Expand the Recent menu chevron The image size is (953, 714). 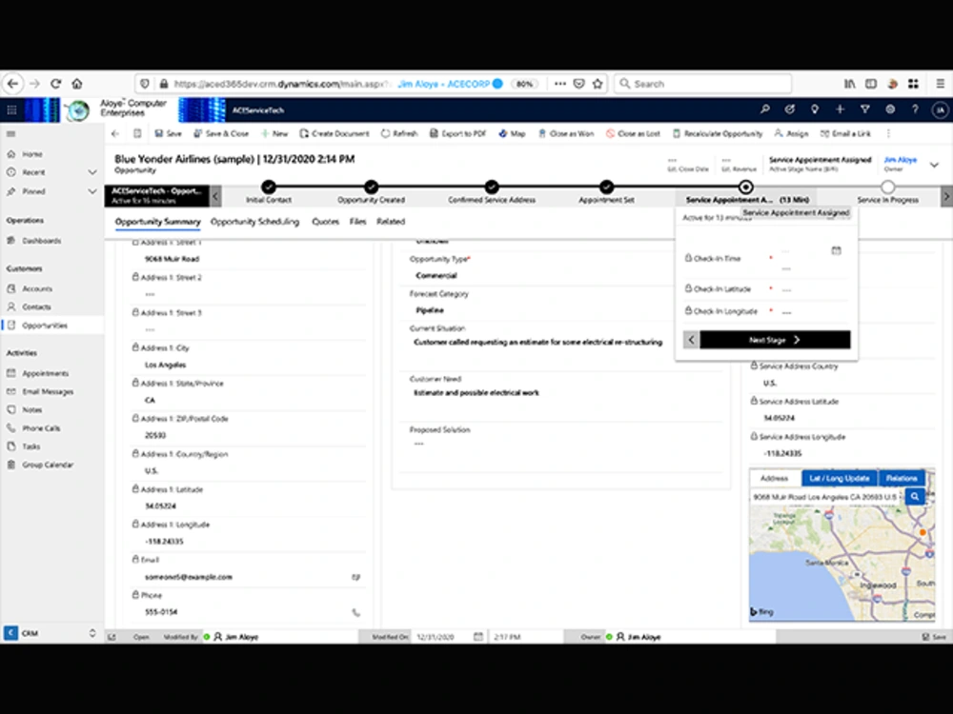pyautogui.click(x=92, y=172)
